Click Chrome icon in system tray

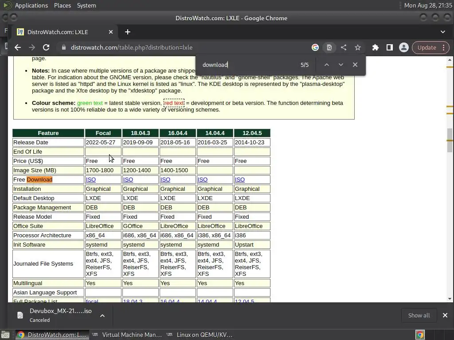[420, 335]
